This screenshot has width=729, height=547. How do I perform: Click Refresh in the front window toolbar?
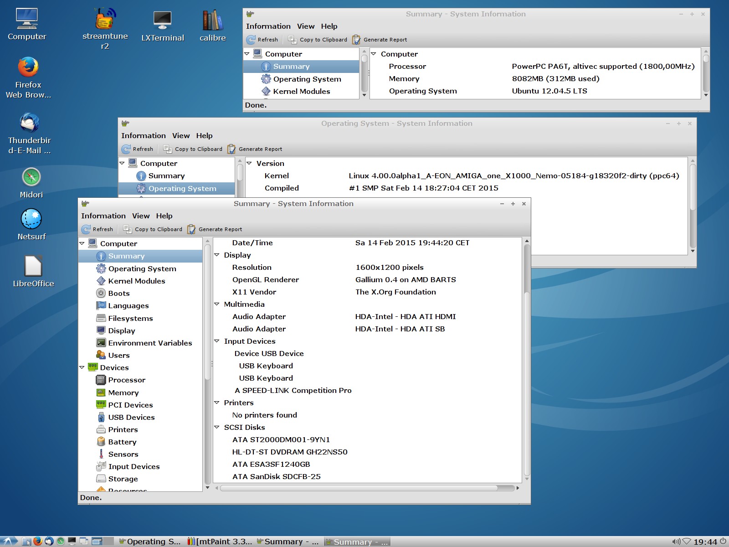[97, 229]
